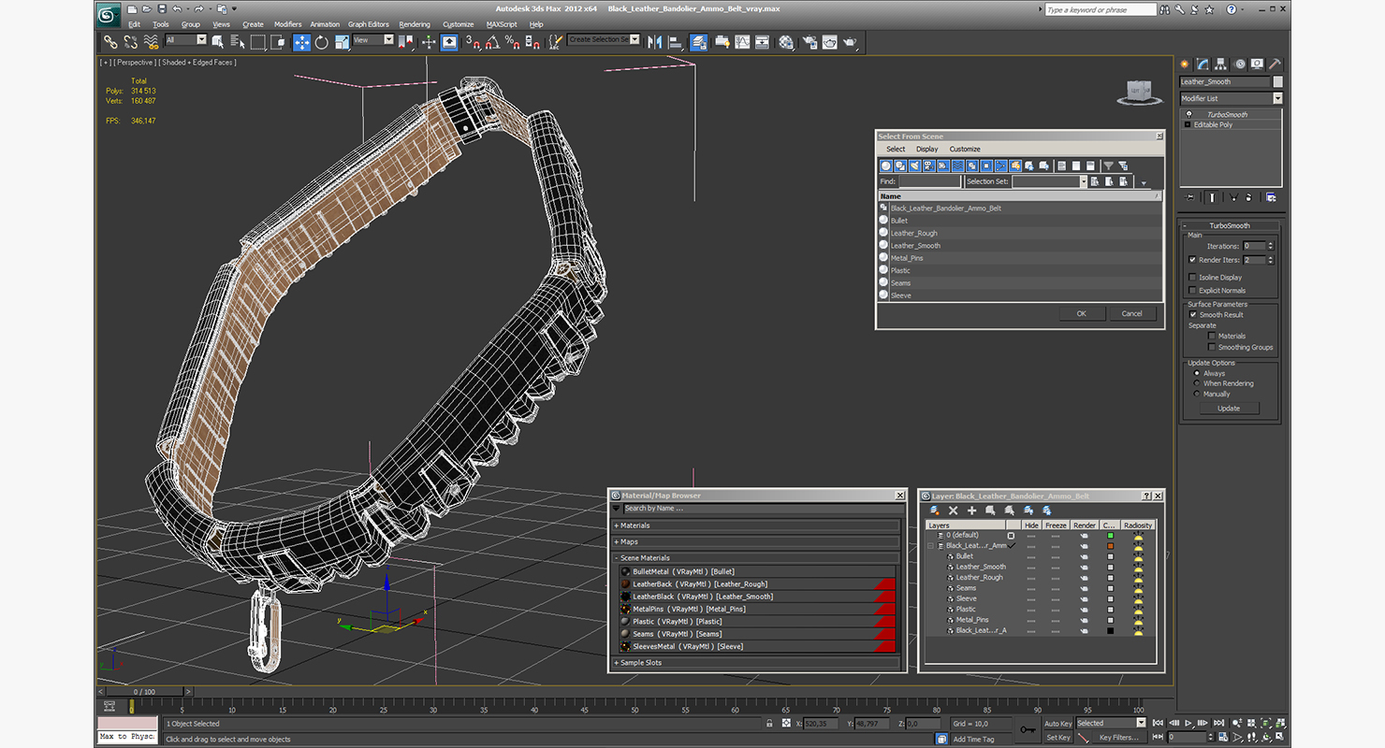Expand the Maps group in browser
The width and height of the screenshot is (1385, 748).
click(x=756, y=541)
